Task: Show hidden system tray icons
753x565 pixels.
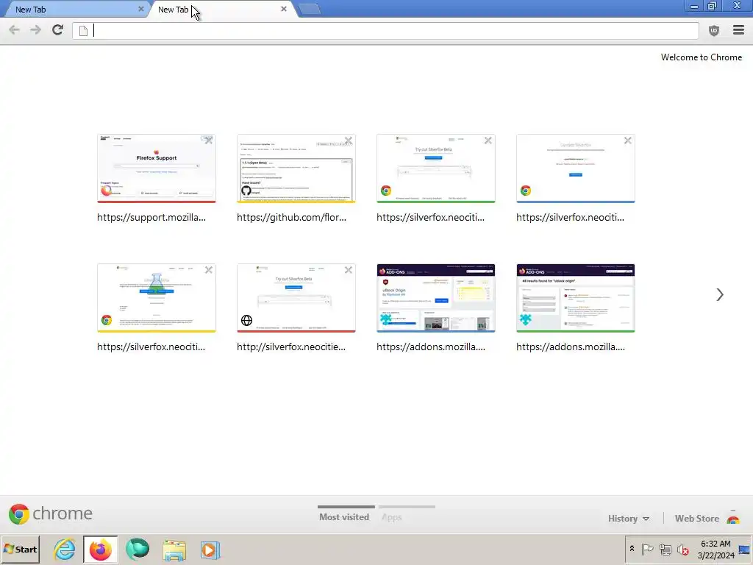Action: [x=632, y=549]
